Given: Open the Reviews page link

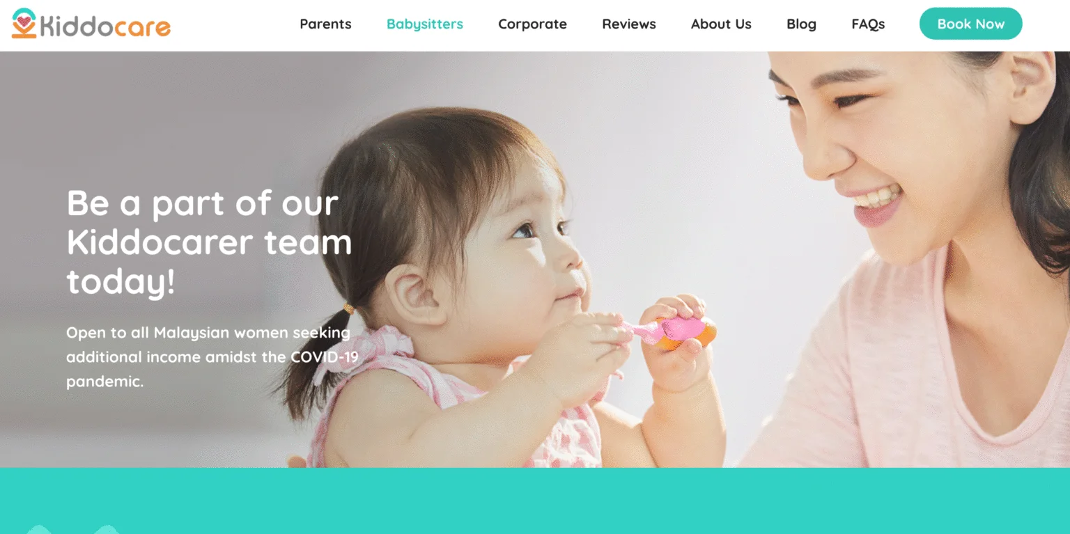Looking at the screenshot, I should point(629,24).
